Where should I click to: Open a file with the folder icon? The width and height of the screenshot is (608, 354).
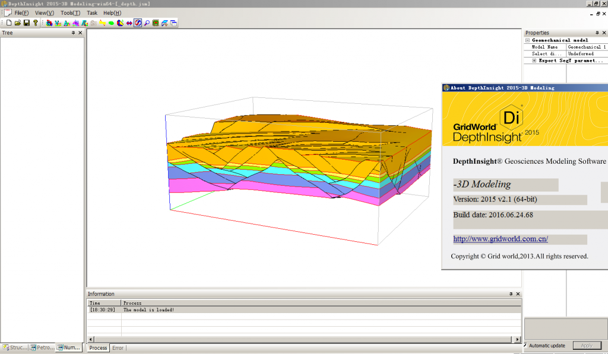(x=17, y=23)
